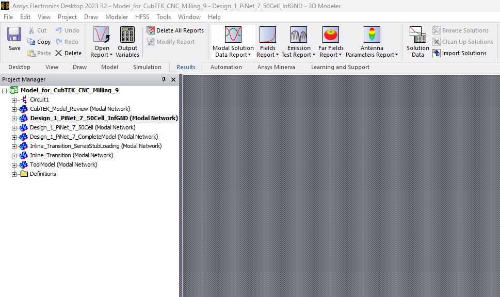Switch to the Learning and Support tab
The width and height of the screenshot is (500, 297).
click(x=340, y=67)
